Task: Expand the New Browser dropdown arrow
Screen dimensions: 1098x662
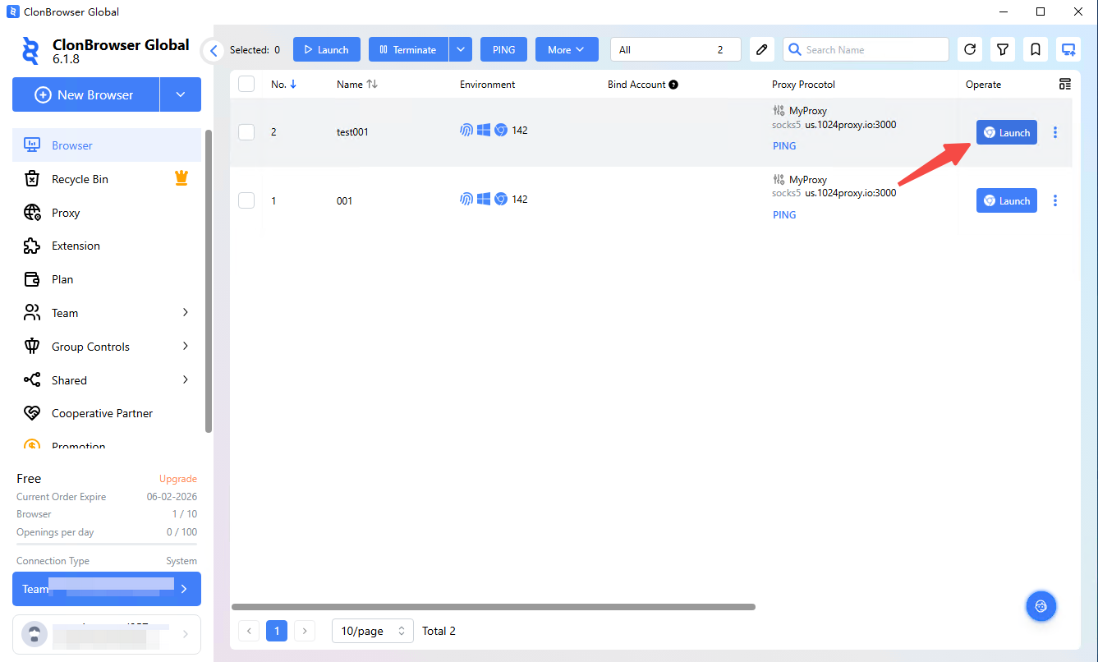Action: tap(181, 95)
